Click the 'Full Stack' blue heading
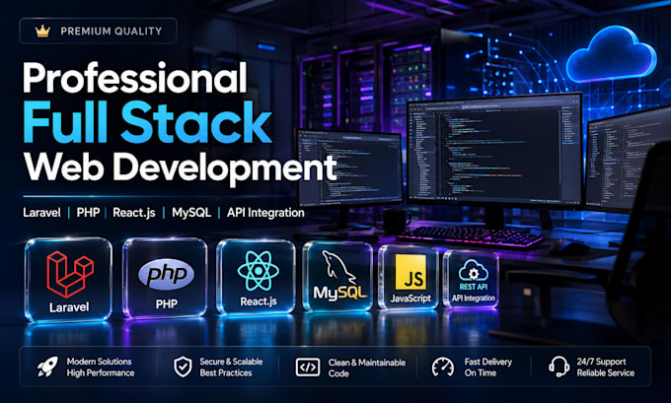Image resolution: width=671 pixels, height=403 pixels. 147,122
